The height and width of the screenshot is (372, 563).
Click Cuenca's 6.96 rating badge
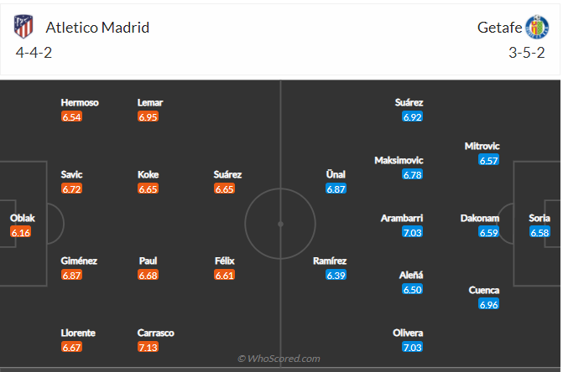(x=488, y=304)
